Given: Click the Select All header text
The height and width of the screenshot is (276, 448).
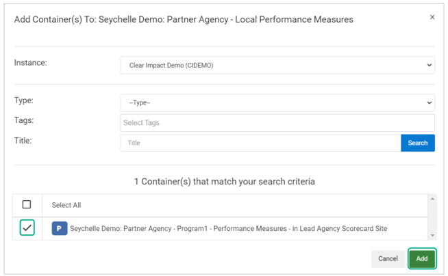Looking at the screenshot, I should tap(66, 205).
